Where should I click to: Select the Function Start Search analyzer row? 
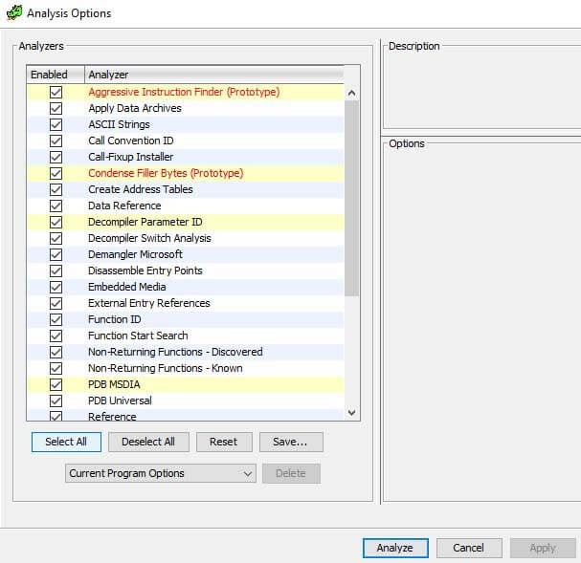(138, 336)
